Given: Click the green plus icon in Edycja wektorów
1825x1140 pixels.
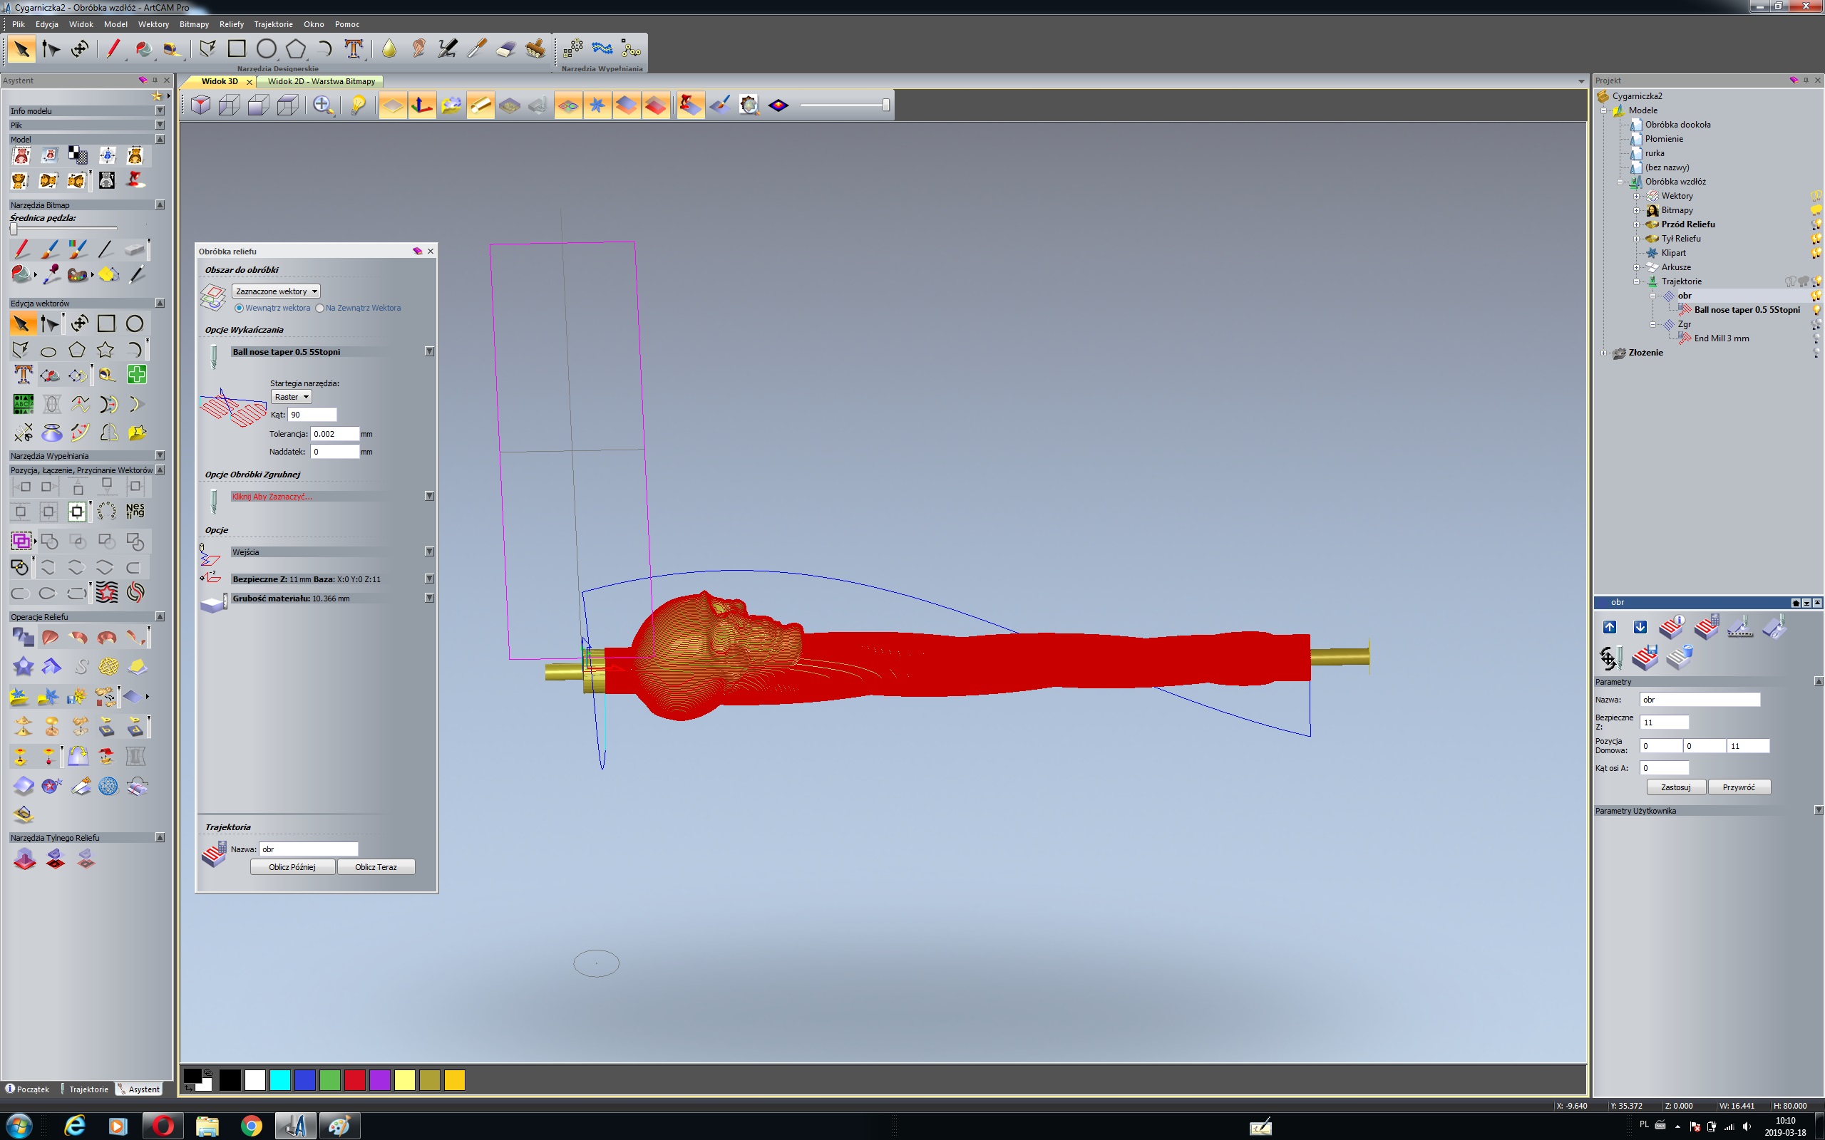Looking at the screenshot, I should (x=136, y=375).
